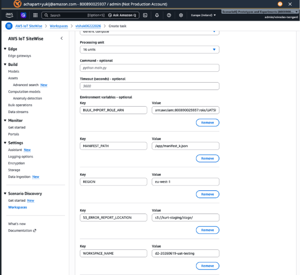Open Models in sidebar
Viewport: 300px width, 275px height.
tap(14, 71)
